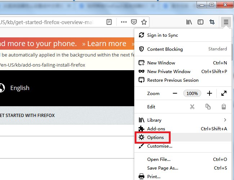Save page to Pocket icon
Viewport: 234px width, 180px height.
click(134, 22)
